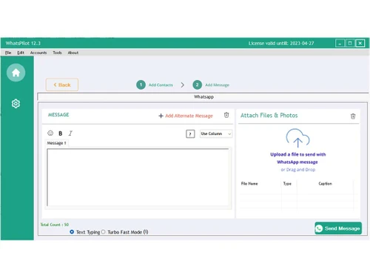Click 'or Drag and Drop' text

pyautogui.click(x=298, y=170)
